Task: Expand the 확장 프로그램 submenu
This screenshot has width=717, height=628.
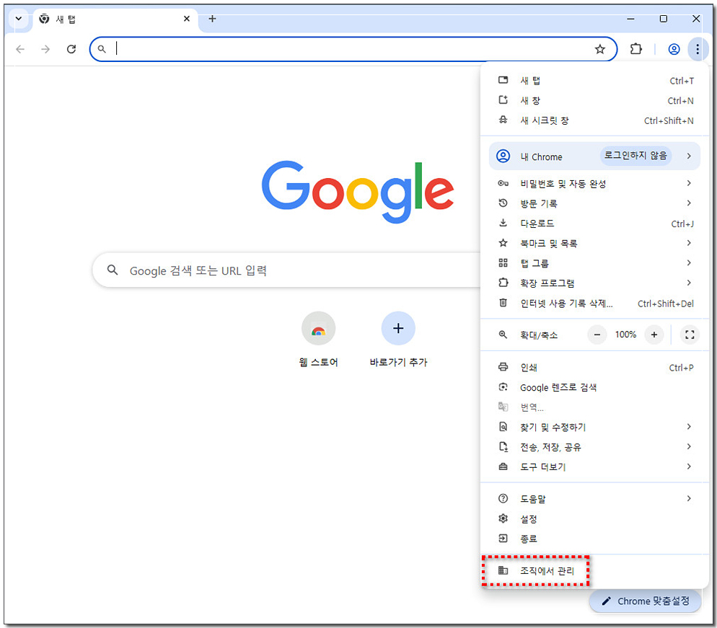Action: (x=595, y=283)
